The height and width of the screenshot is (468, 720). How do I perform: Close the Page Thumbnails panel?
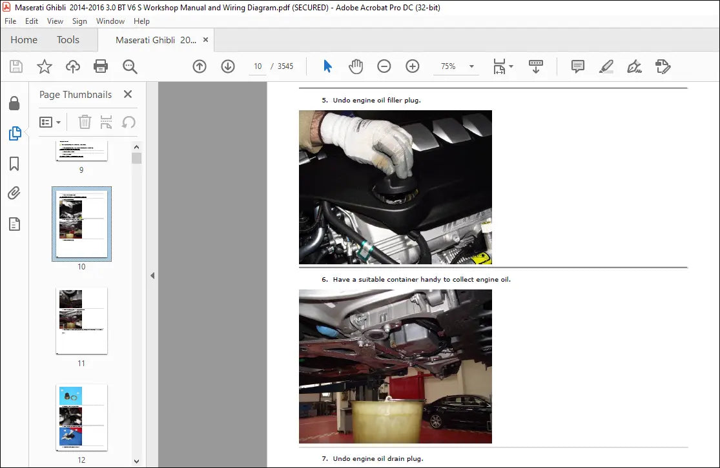tap(127, 94)
